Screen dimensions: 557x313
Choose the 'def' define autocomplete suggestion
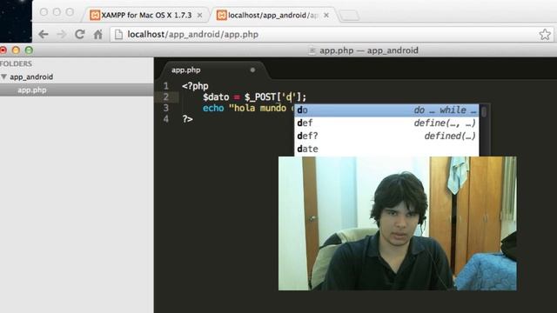tap(386, 123)
